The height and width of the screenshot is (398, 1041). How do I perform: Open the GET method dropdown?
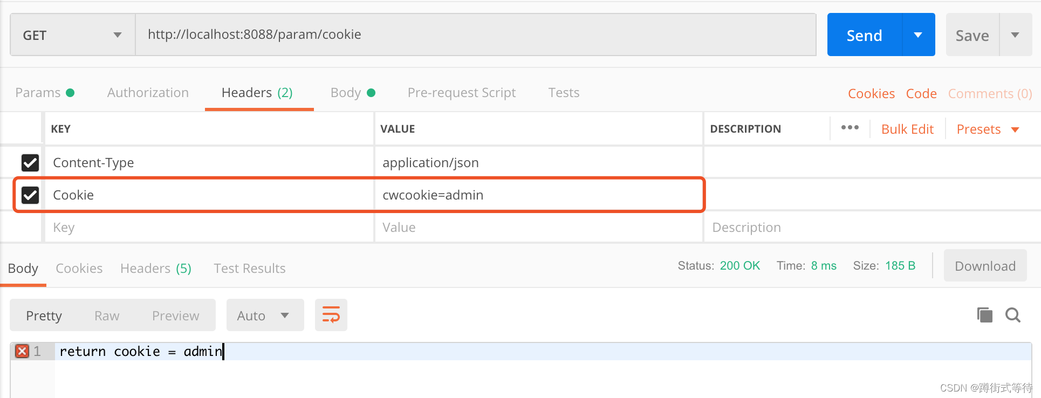pyautogui.click(x=72, y=35)
